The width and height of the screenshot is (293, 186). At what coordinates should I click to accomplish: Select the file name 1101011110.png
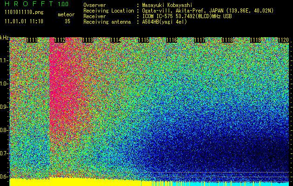(x=24, y=13)
